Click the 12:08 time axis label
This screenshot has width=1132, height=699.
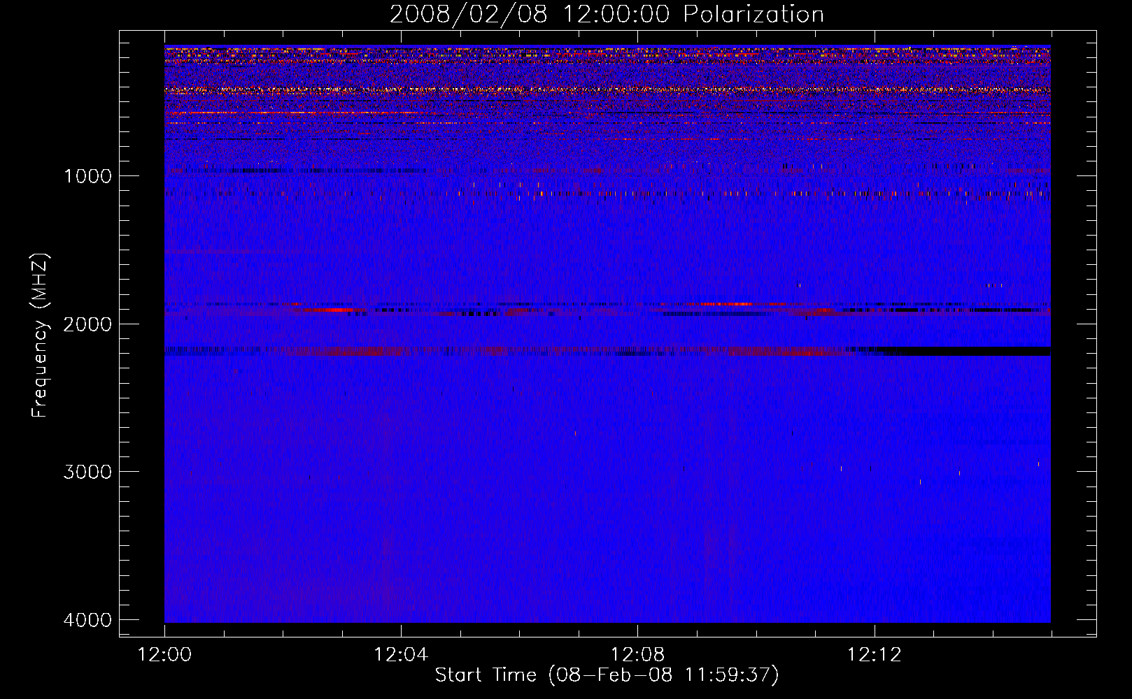(637, 655)
